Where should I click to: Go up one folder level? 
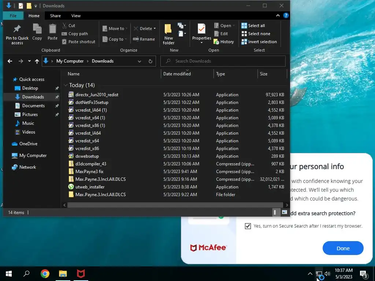[37, 61]
